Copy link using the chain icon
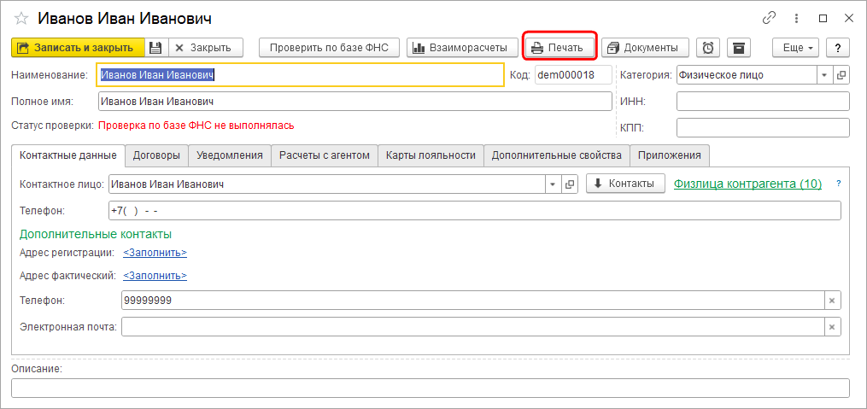Image resolution: width=867 pixels, height=409 pixels. coord(769,18)
